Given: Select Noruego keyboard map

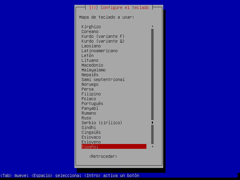Looking at the screenshot, I should pos(90,84).
